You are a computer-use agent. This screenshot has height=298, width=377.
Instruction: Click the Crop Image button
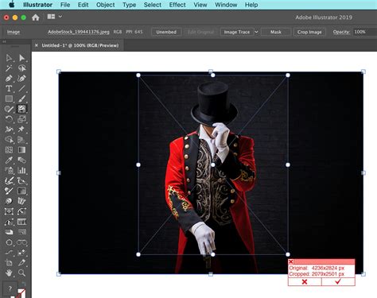[309, 32]
